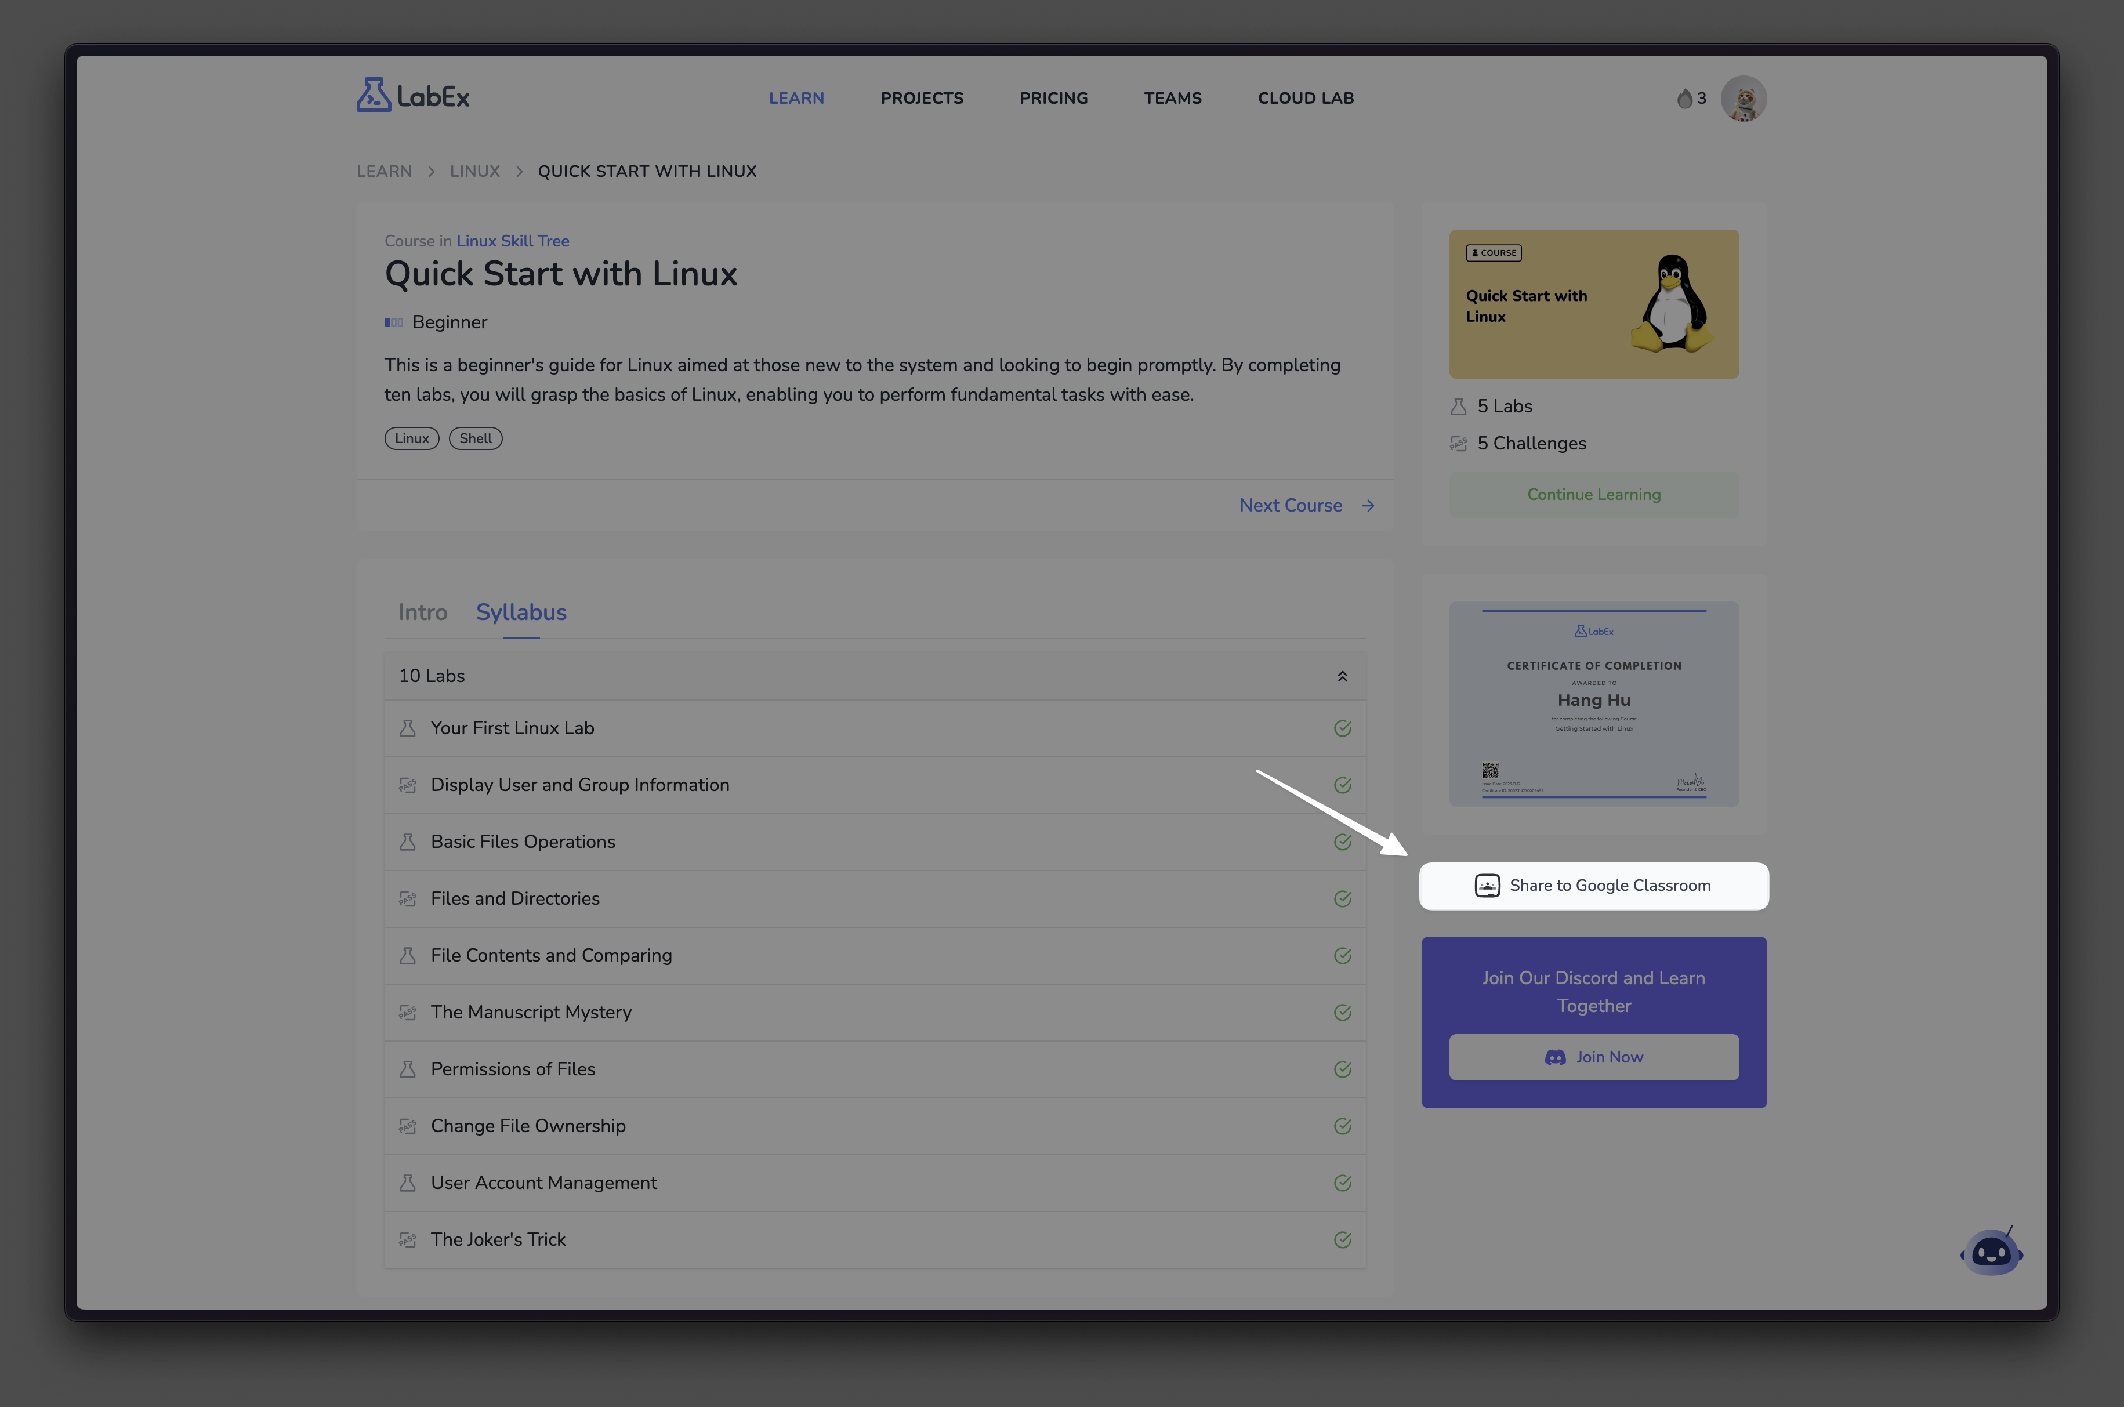The height and width of the screenshot is (1407, 2124).
Task: Click the LINUX breadcrumb link
Action: point(474,172)
